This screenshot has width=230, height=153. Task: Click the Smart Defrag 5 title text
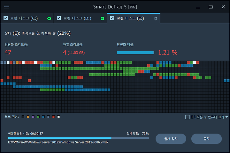click(110, 7)
